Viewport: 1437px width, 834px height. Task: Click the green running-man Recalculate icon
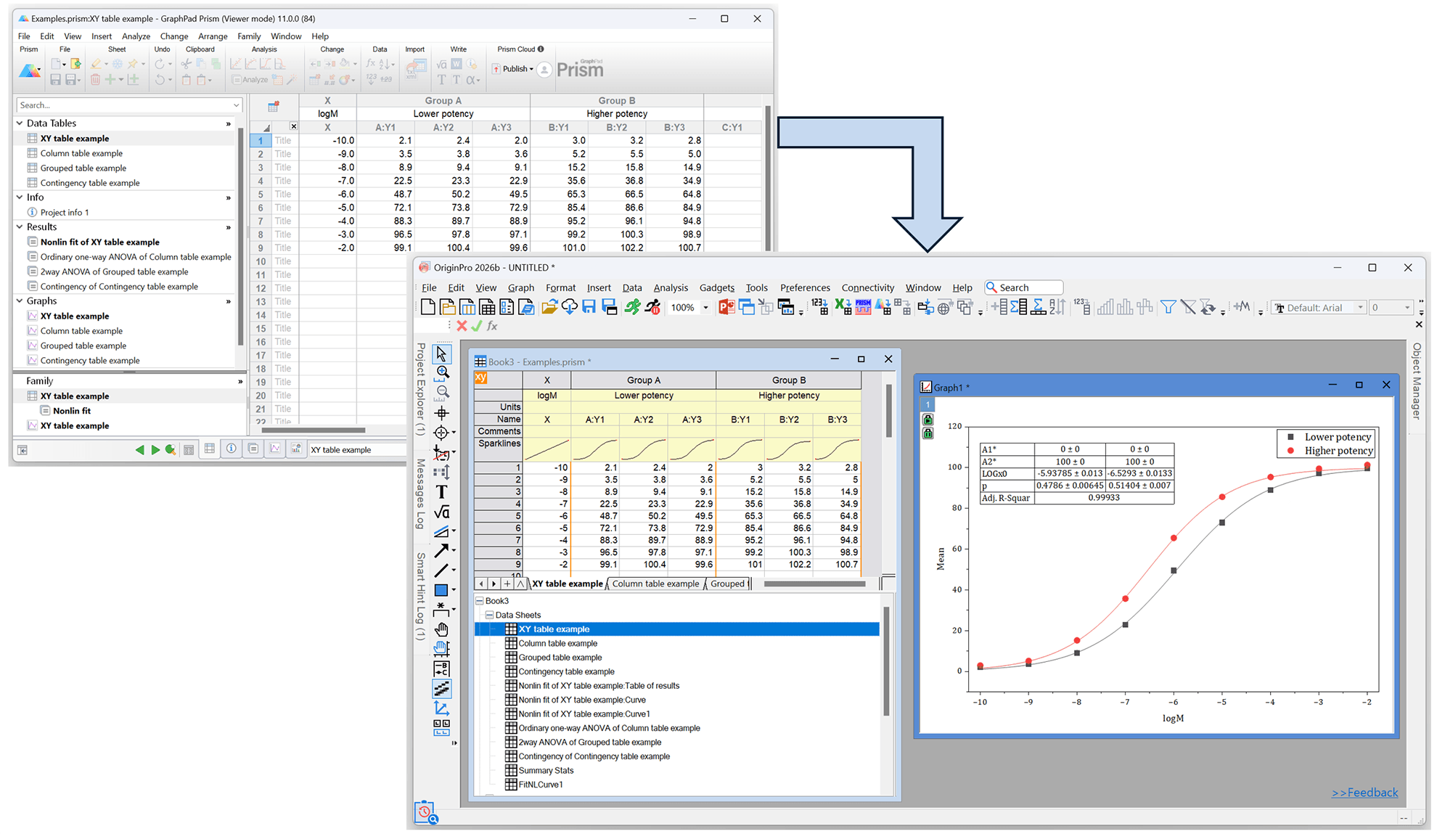(633, 307)
